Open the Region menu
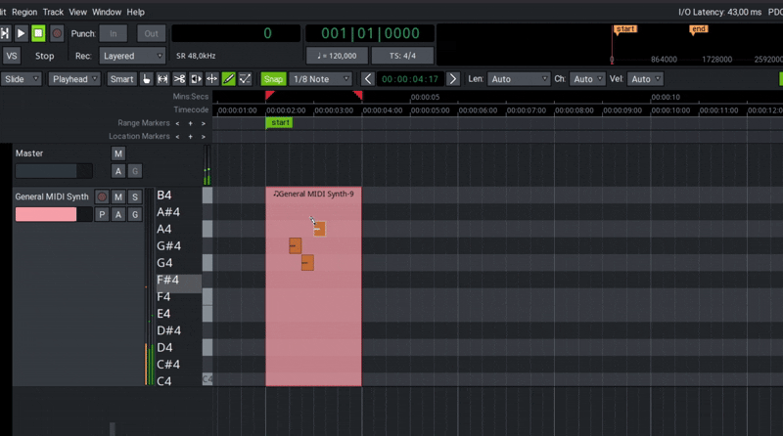Screen dimensions: 783x436 coord(23,12)
